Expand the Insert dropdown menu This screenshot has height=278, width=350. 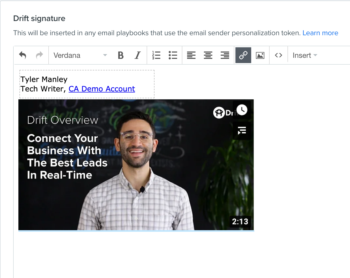[x=305, y=55]
